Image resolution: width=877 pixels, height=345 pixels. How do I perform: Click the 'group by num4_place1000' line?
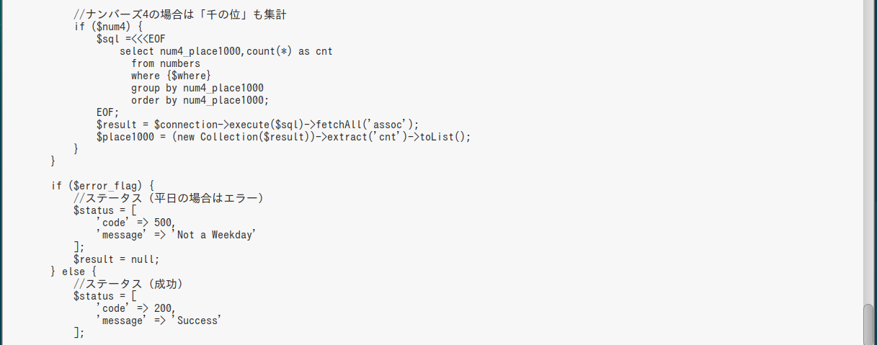(x=197, y=88)
